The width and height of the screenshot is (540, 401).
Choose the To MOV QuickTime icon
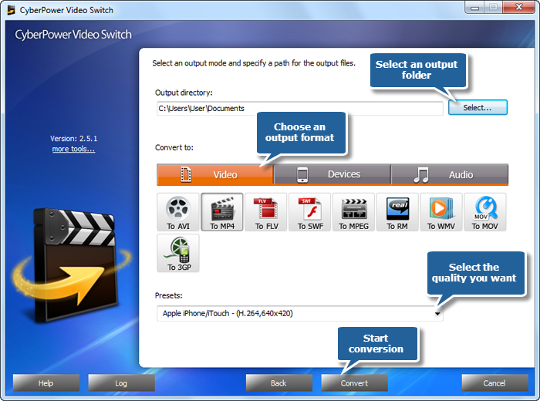coord(485,212)
